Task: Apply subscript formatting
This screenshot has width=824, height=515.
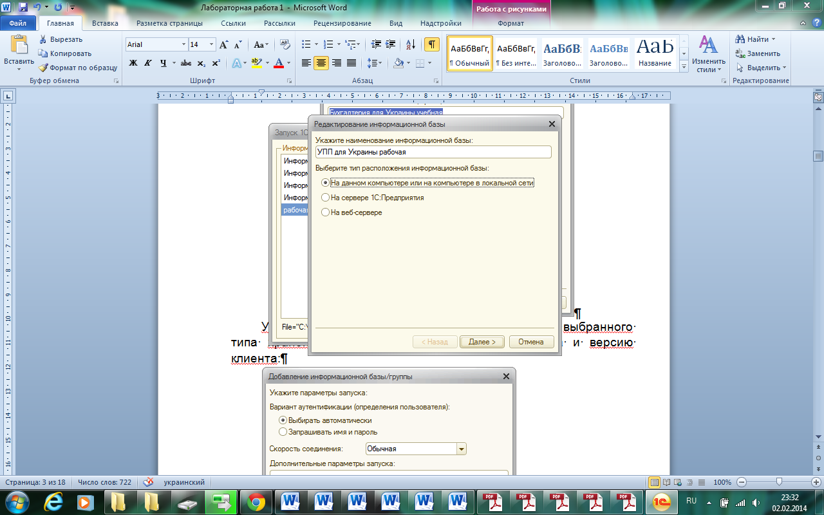Action: point(201,63)
